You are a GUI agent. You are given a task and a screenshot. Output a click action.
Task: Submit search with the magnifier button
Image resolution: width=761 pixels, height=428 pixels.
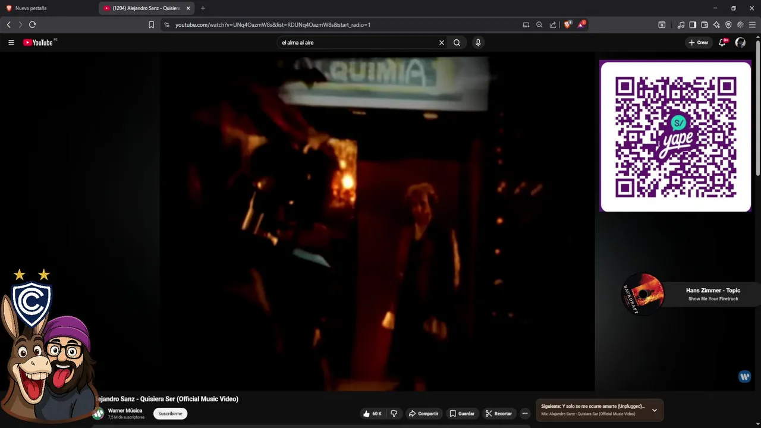457,43
